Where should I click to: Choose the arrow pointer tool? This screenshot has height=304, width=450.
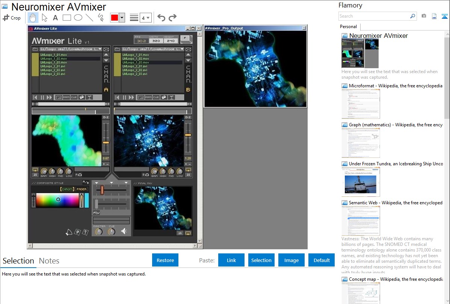click(44, 18)
